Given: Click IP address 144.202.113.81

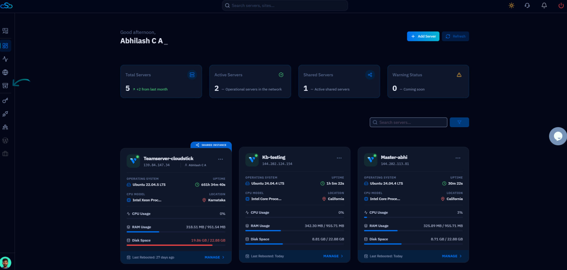Looking at the screenshot, I should [395, 164].
